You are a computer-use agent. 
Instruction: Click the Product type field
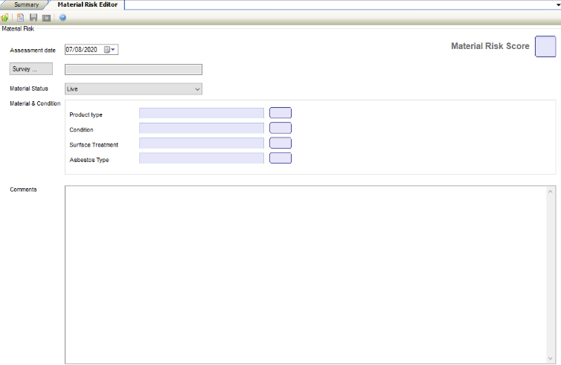tap(201, 113)
